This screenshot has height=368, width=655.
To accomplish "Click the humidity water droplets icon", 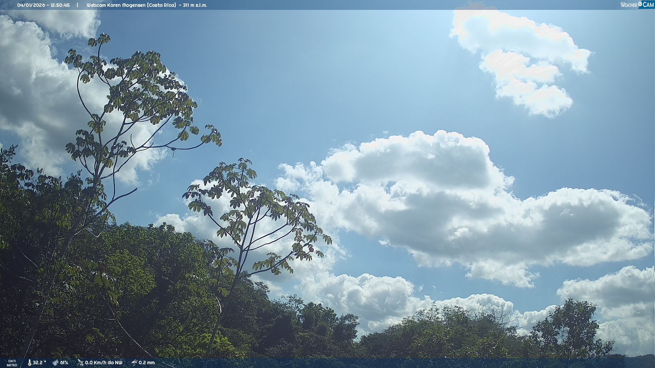I will [x=55, y=363].
